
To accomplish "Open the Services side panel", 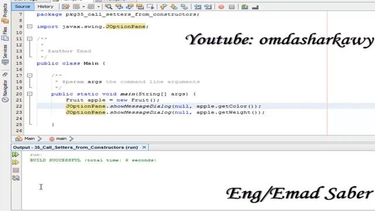I will pyautogui.click(x=5, y=55).
